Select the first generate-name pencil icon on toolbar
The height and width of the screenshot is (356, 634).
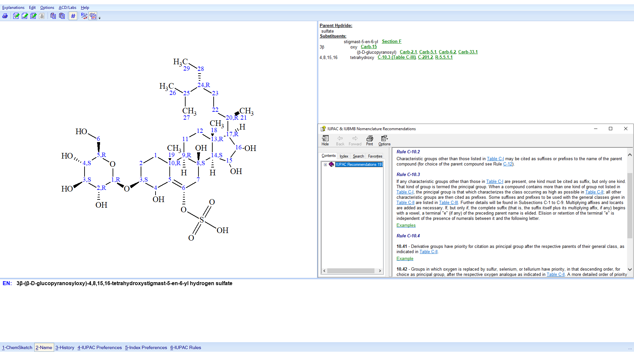[16, 16]
